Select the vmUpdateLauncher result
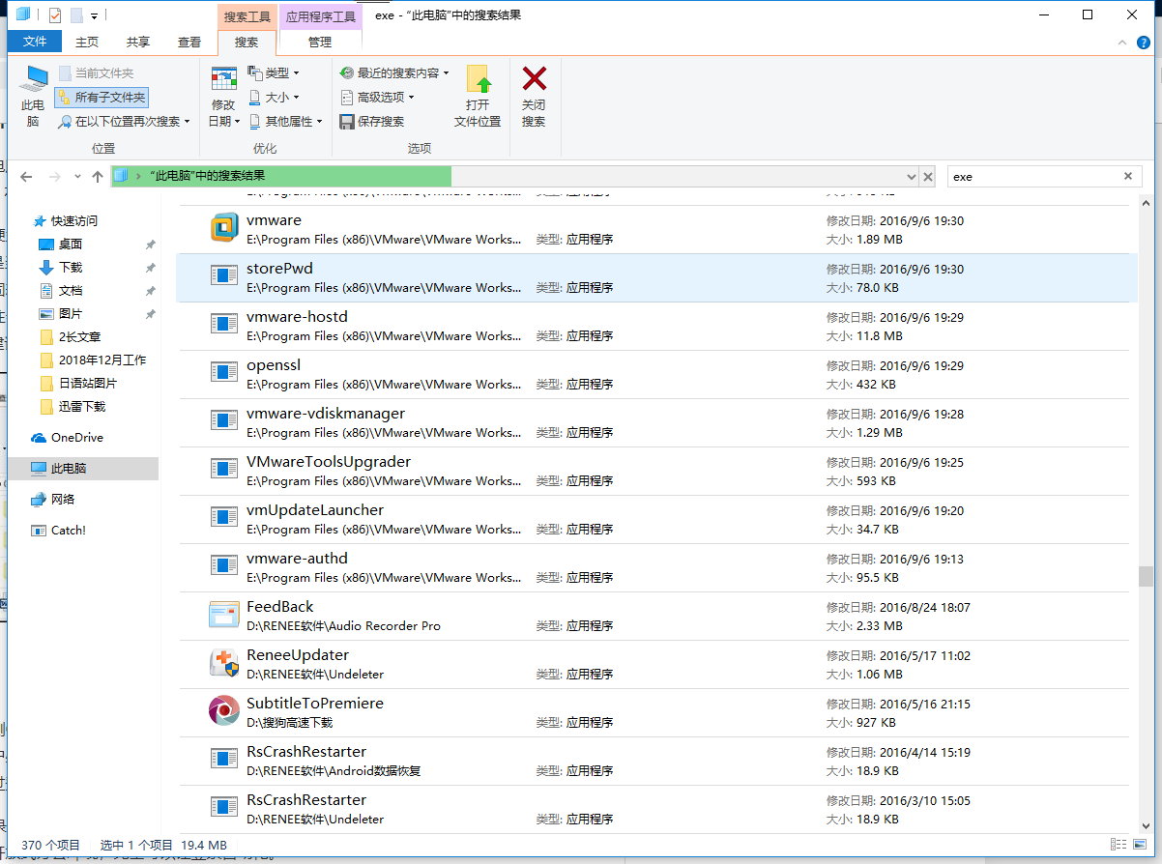Viewport: 1162px width, 864px height. 653,520
